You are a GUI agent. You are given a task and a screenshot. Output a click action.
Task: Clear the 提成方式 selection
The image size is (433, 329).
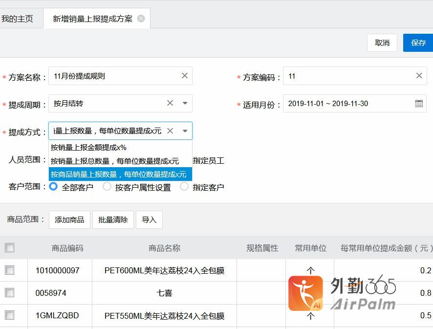pyautogui.click(x=170, y=131)
